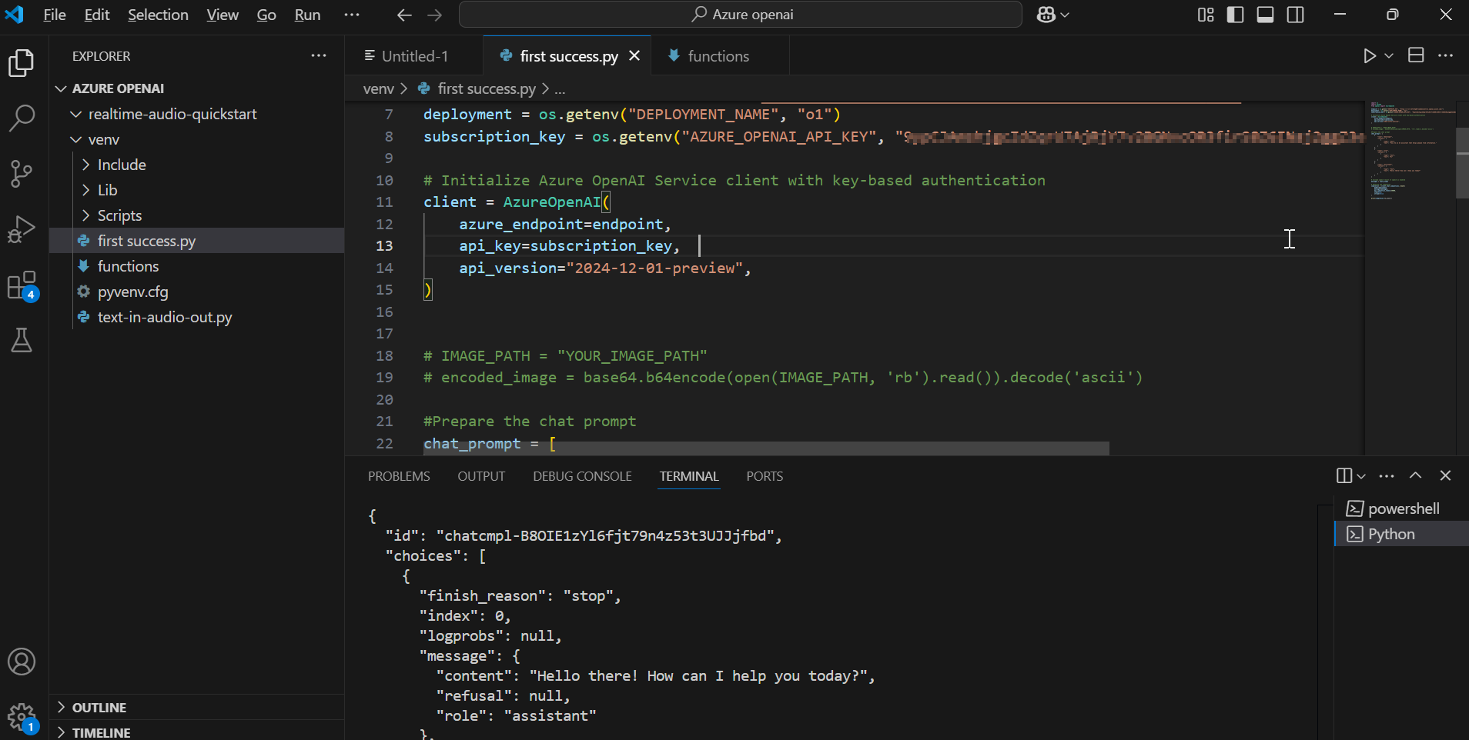Open Explorer Views and More Actions
Screen dimensions: 1469x740
pyautogui.click(x=319, y=55)
